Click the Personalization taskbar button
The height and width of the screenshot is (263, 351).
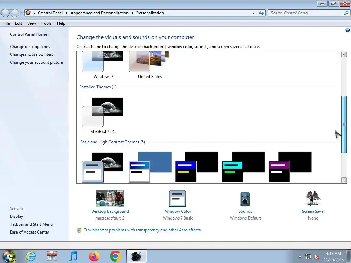coord(136,256)
